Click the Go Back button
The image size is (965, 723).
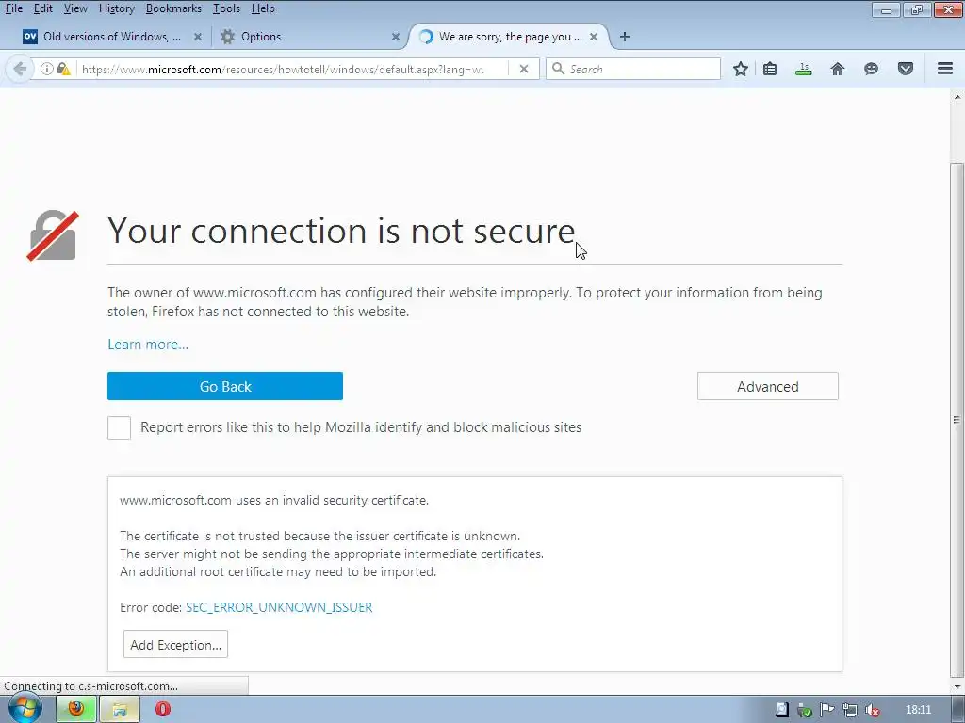tap(225, 386)
